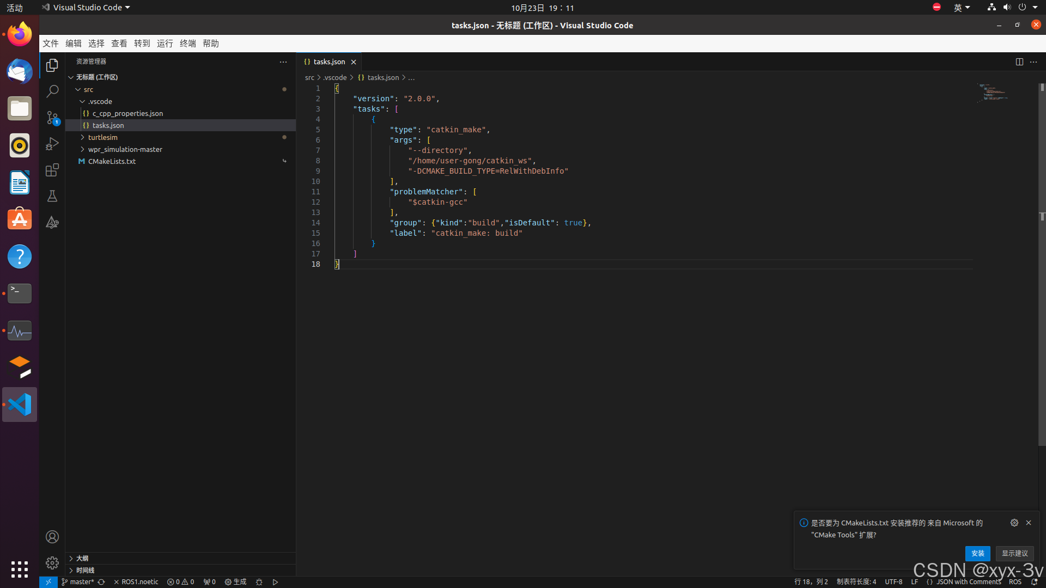Click the master* branch in status bar
Screen dimensions: 1046x588
[x=78, y=582]
